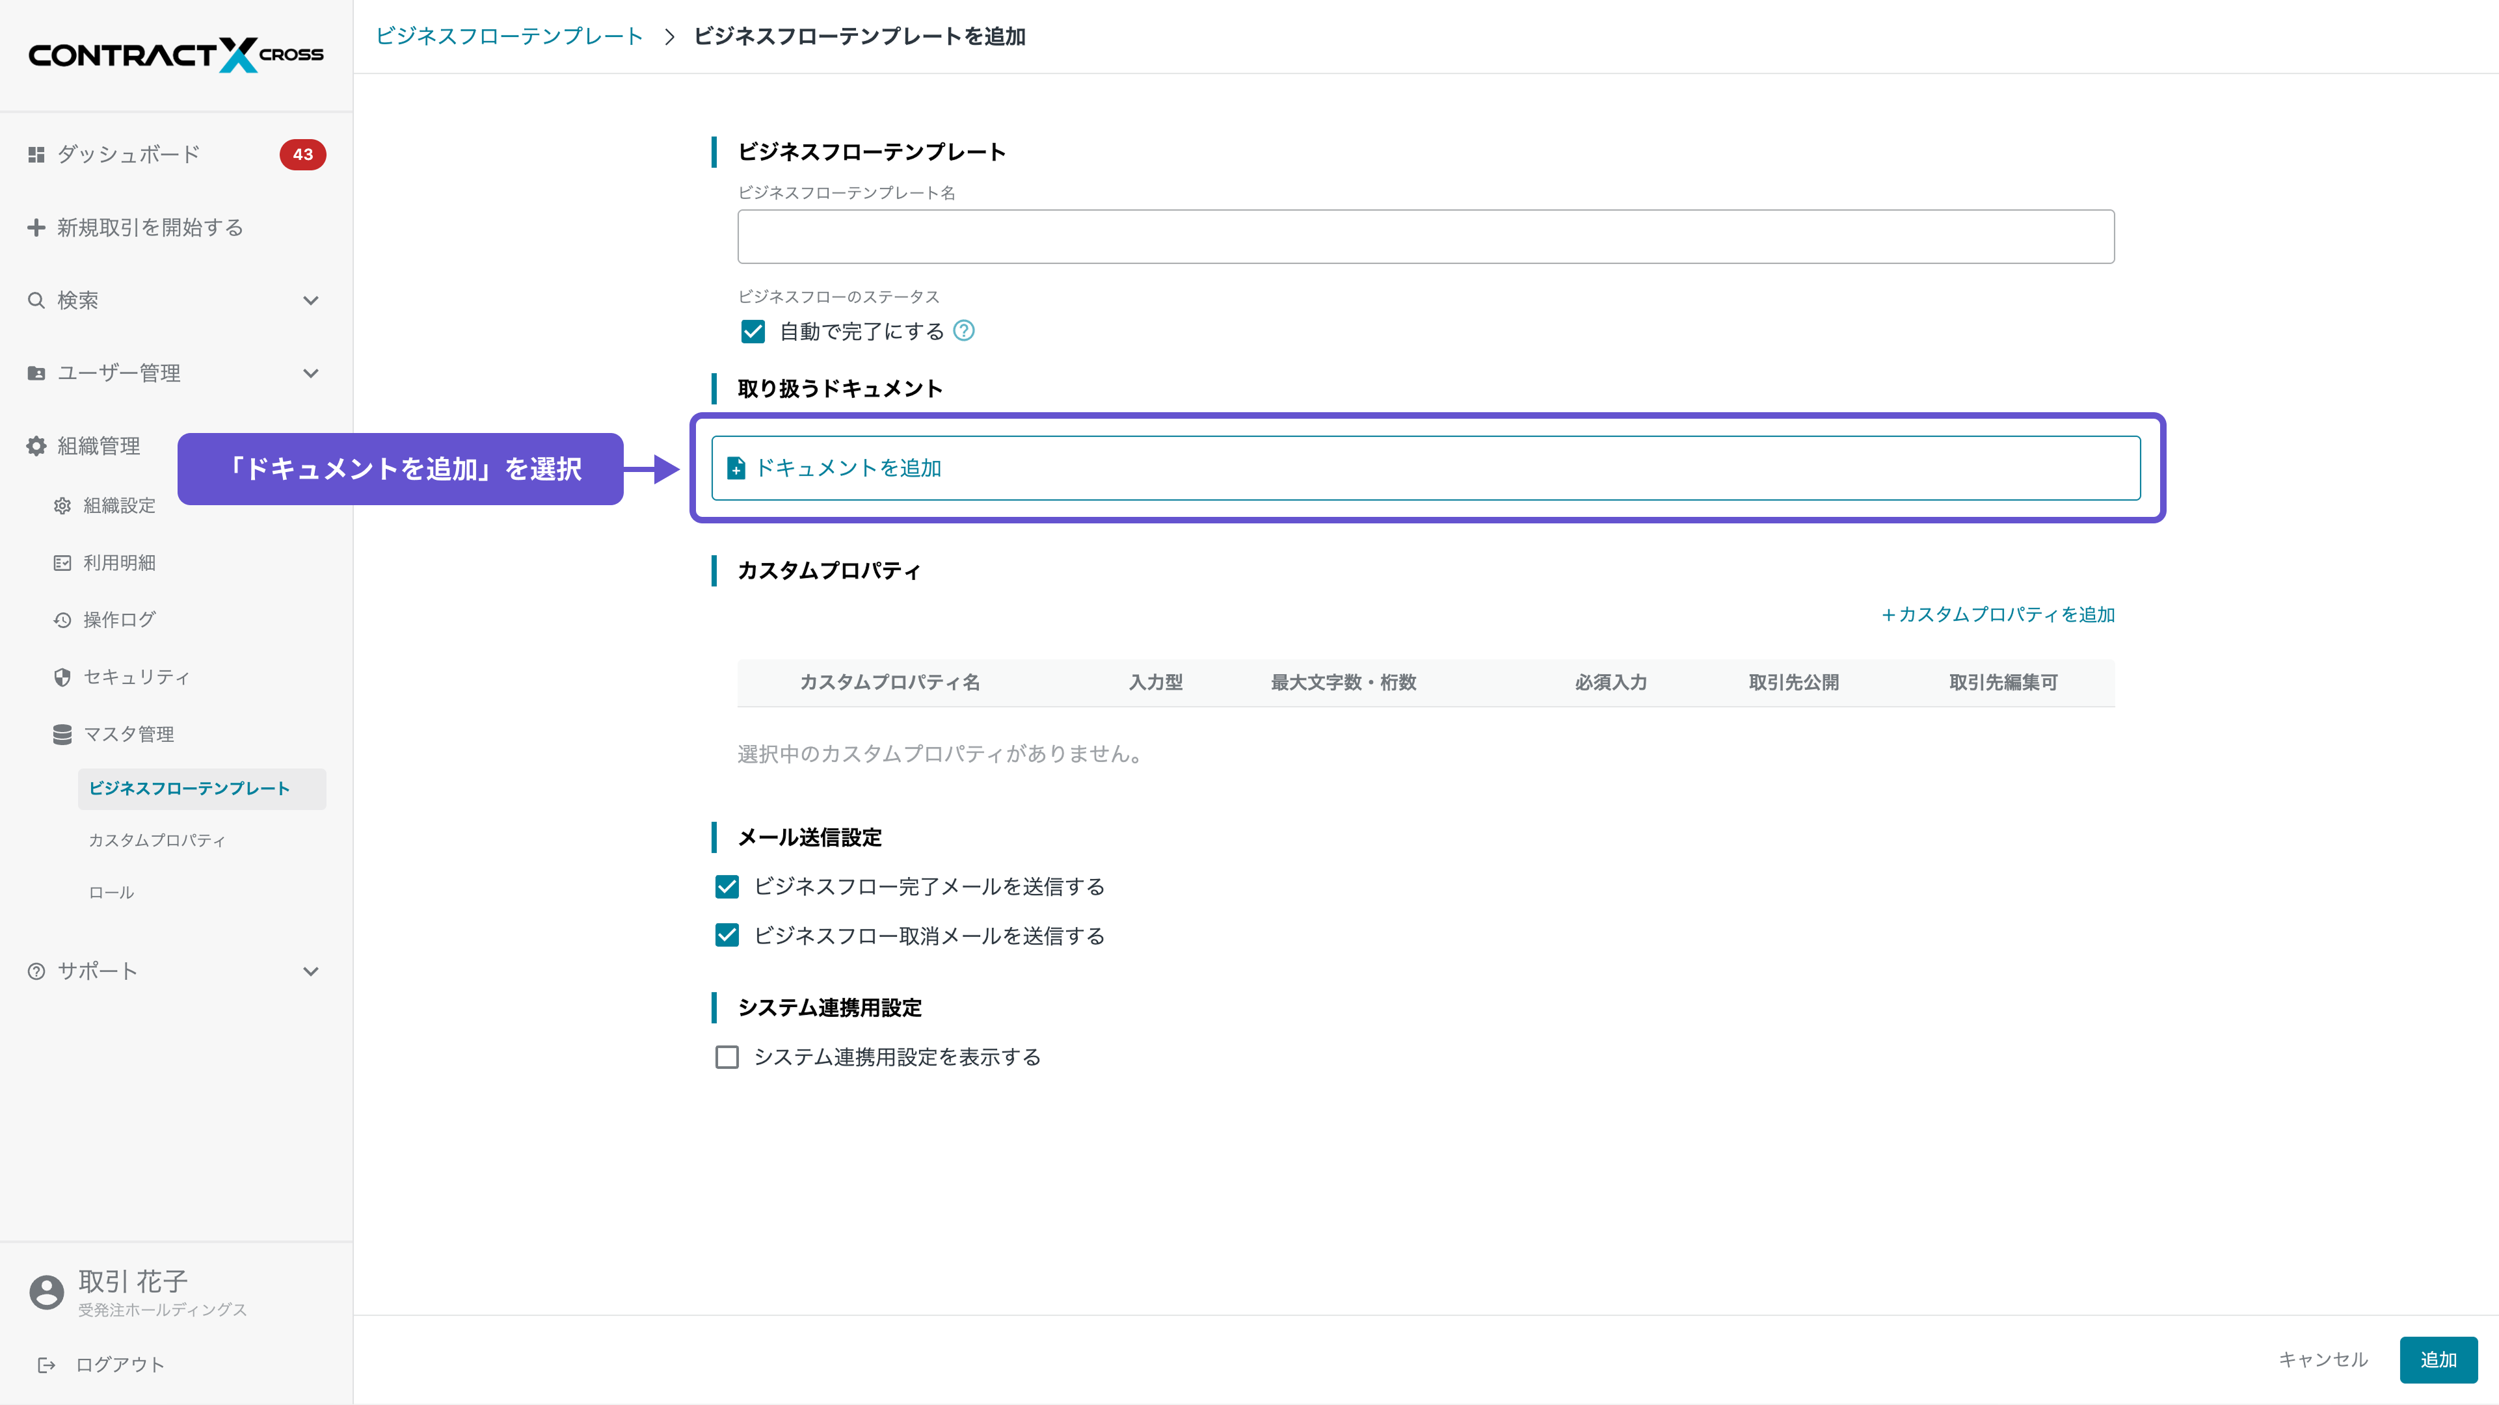Click the 組織管理 gear icon
This screenshot has height=1405, width=2499.
tap(36, 446)
